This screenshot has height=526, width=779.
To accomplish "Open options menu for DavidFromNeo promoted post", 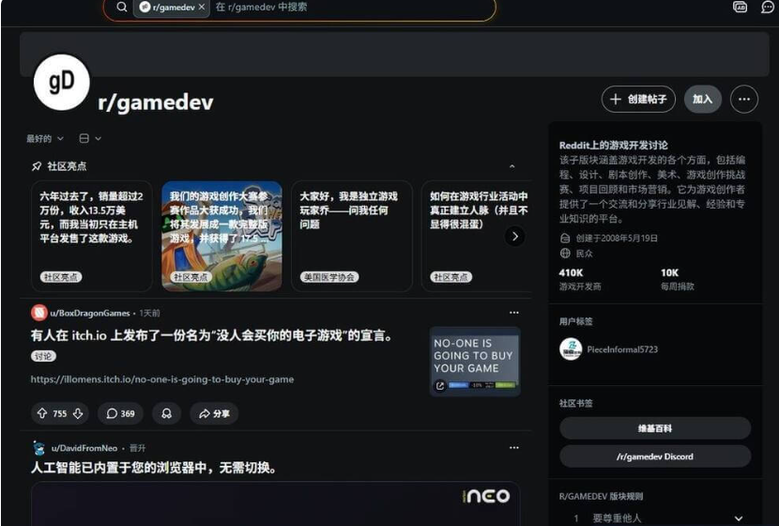I will [514, 448].
